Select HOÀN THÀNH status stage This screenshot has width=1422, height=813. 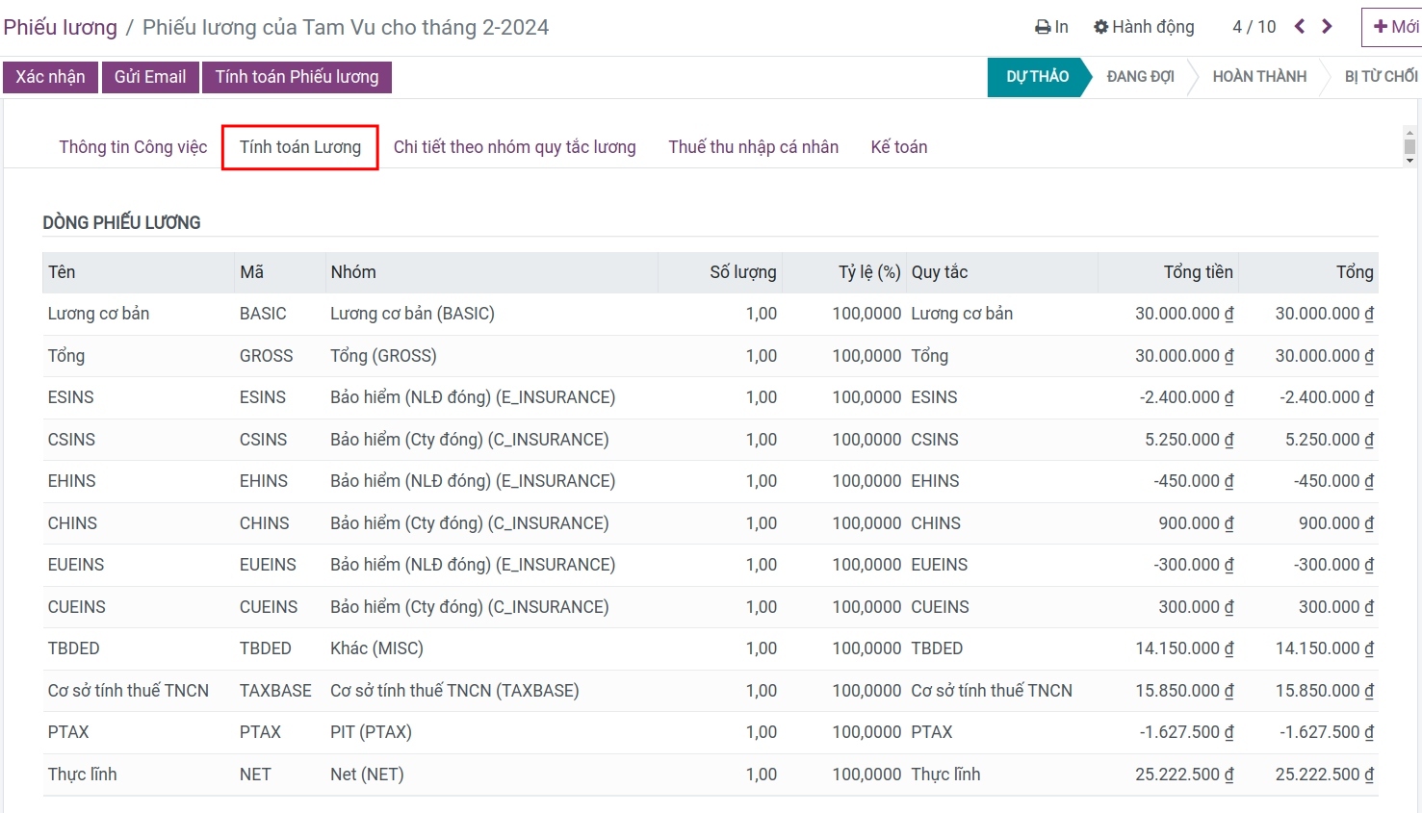click(x=1258, y=77)
